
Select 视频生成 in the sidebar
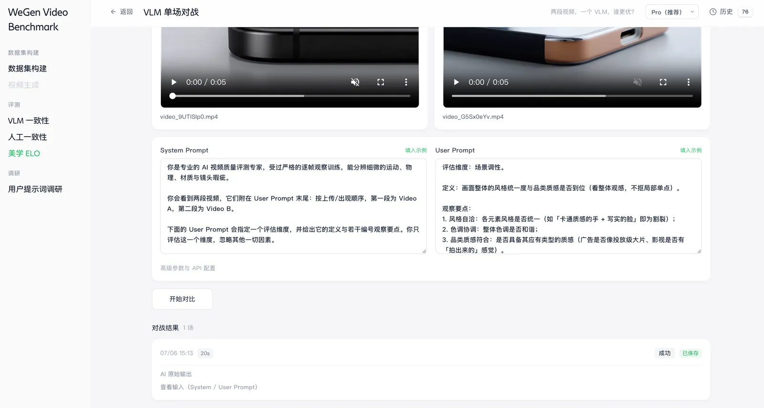(x=23, y=85)
